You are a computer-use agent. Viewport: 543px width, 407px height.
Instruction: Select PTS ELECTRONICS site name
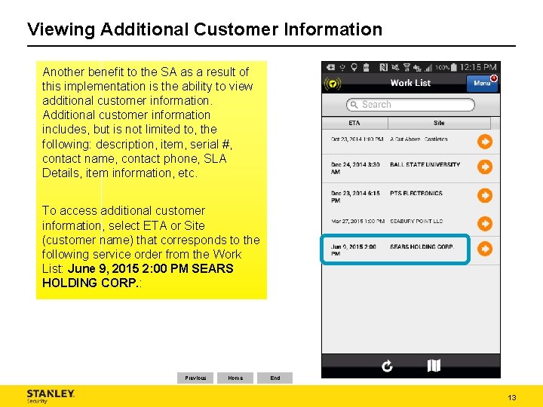(x=416, y=193)
